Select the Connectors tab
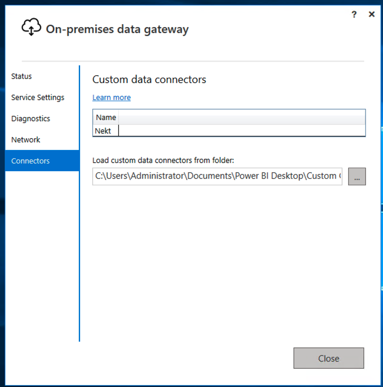The image size is (383, 387). pos(42,161)
